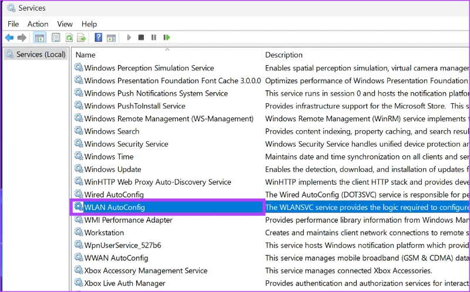470x292 pixels.
Task: Click the Stop Service square icon
Action: click(141, 38)
